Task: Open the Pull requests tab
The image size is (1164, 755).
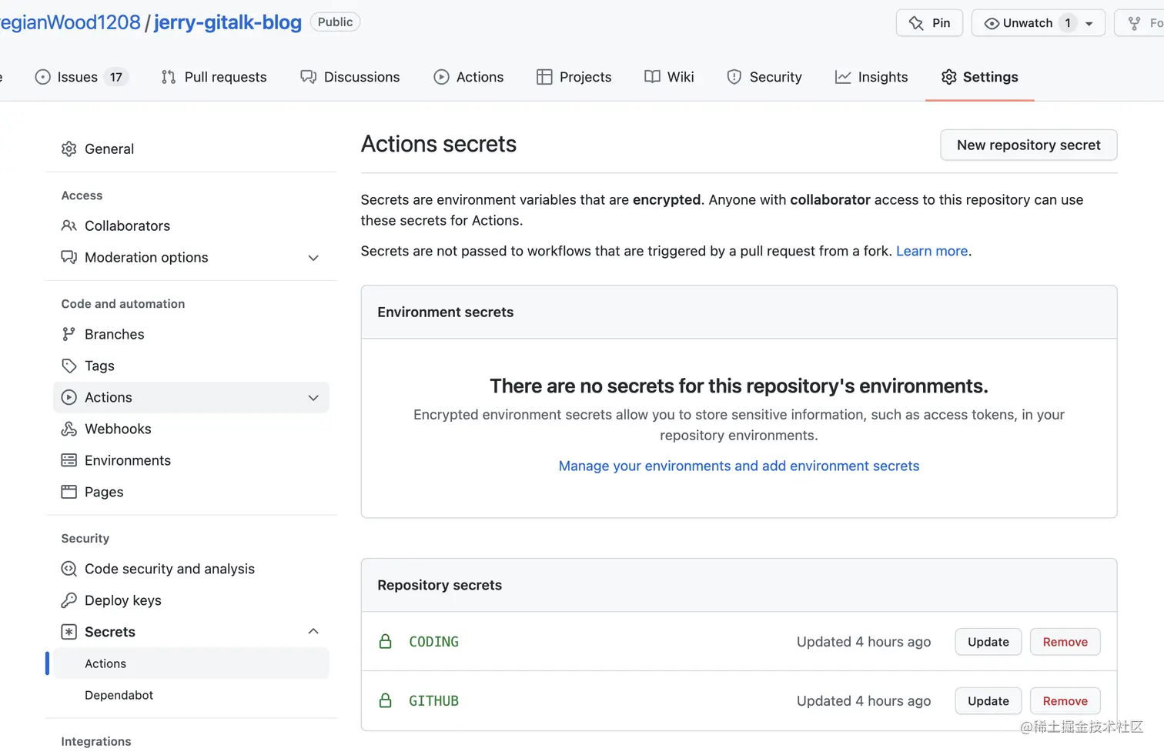Action: click(x=214, y=77)
